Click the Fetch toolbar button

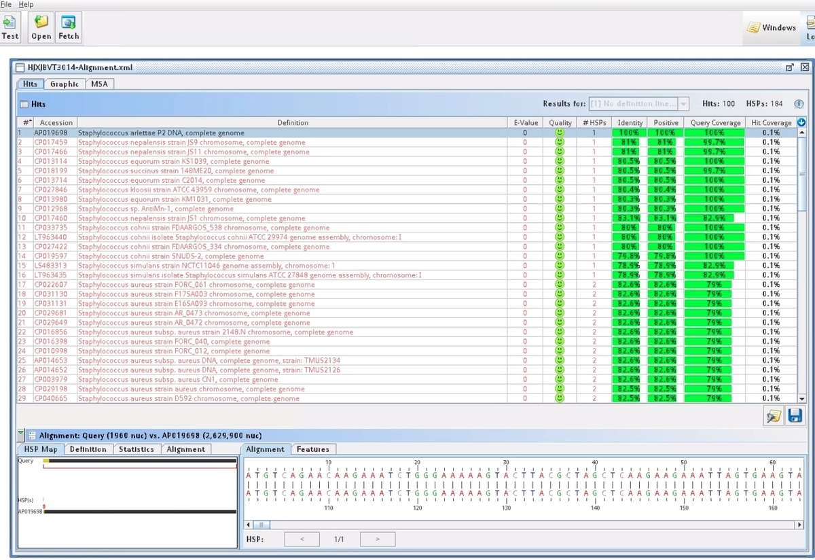pyautogui.click(x=69, y=29)
